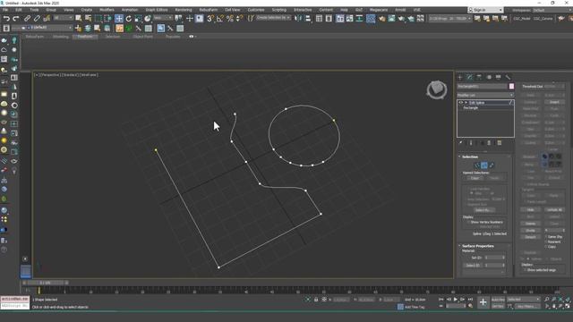Image resolution: width=573 pixels, height=322 pixels.
Task: Toggle the Angle Snap icon
Action: [x=220, y=18]
